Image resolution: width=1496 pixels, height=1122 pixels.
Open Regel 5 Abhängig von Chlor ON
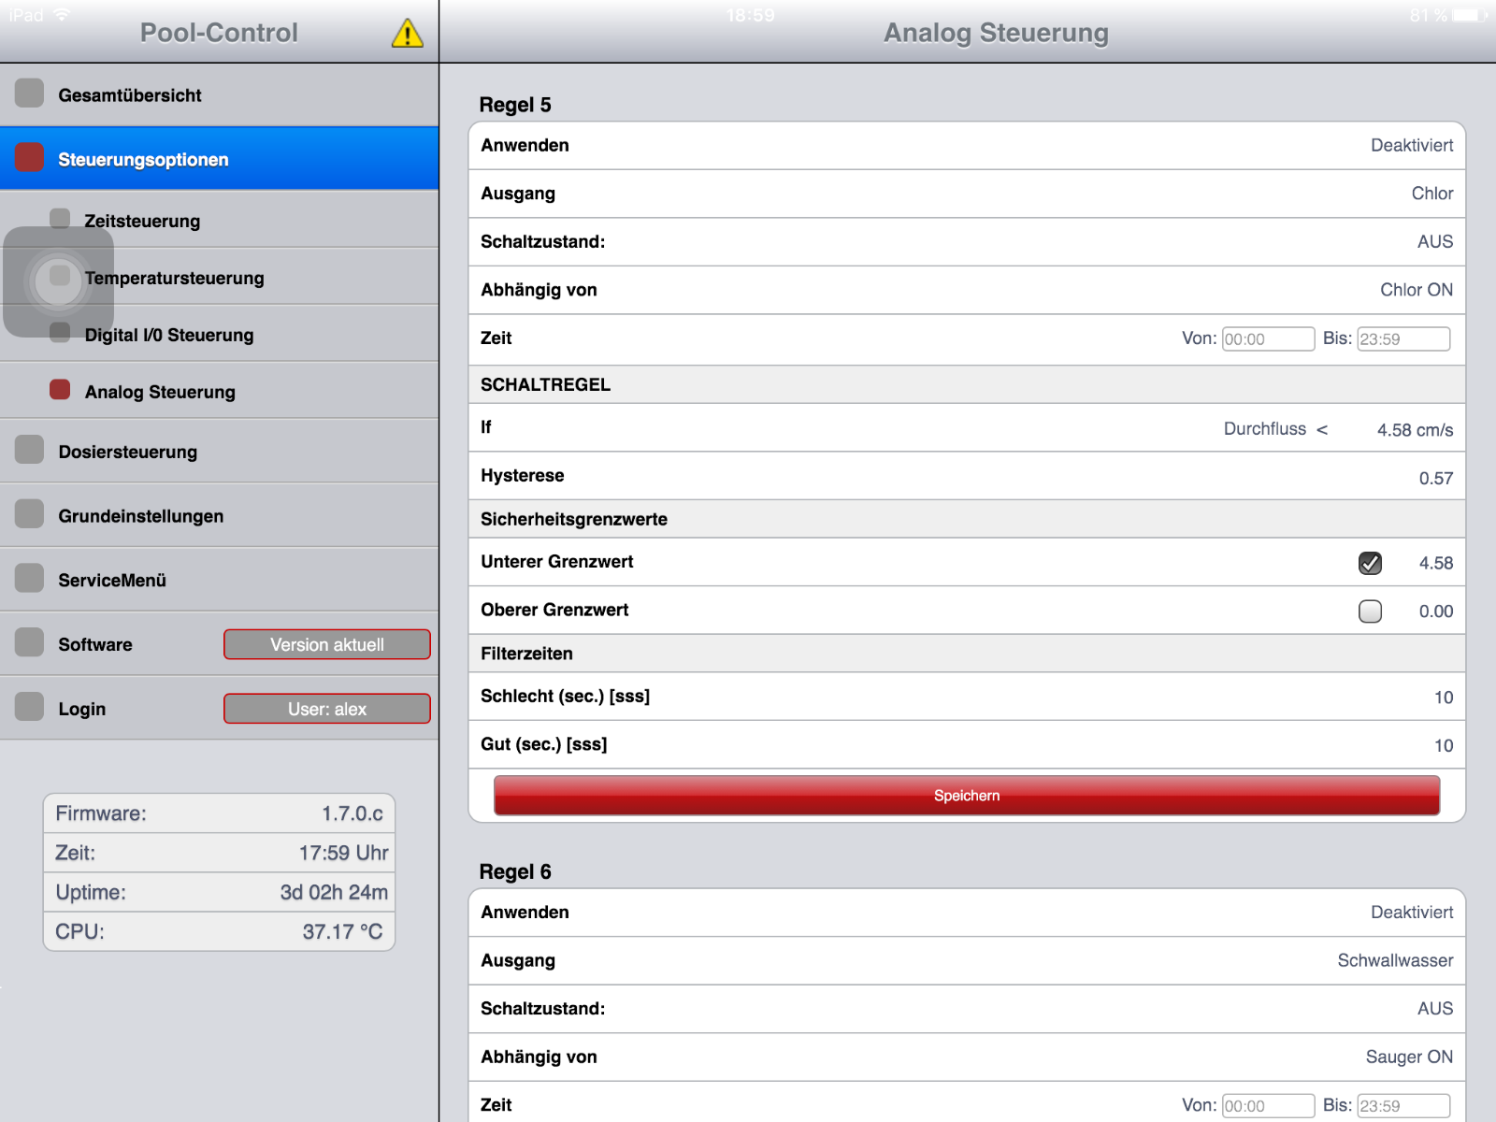[1416, 290]
